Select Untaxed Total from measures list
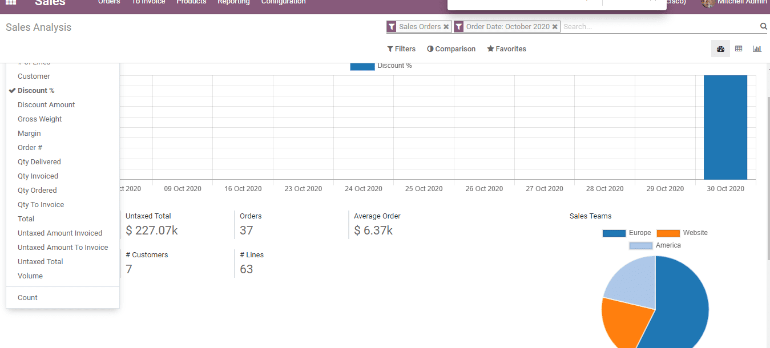Viewport: 770px width, 348px height. coord(40,261)
